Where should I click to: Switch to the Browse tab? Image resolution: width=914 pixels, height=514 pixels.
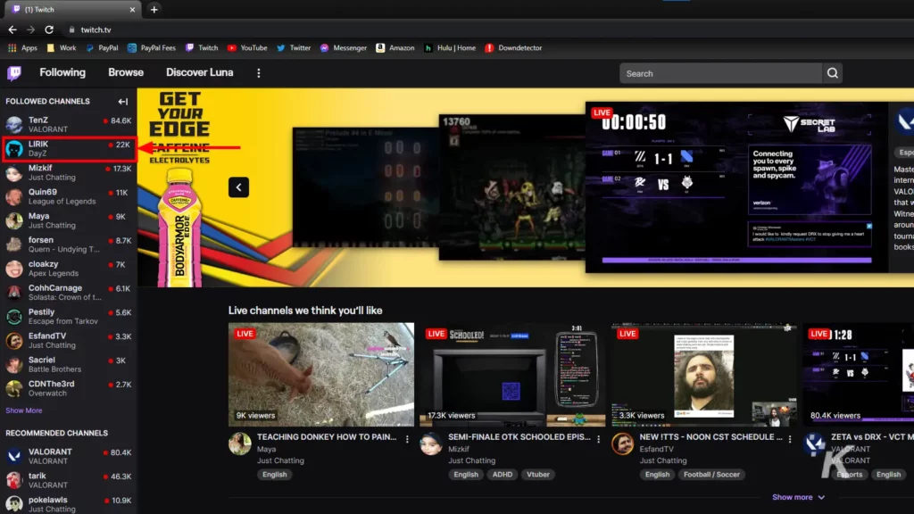tap(126, 73)
